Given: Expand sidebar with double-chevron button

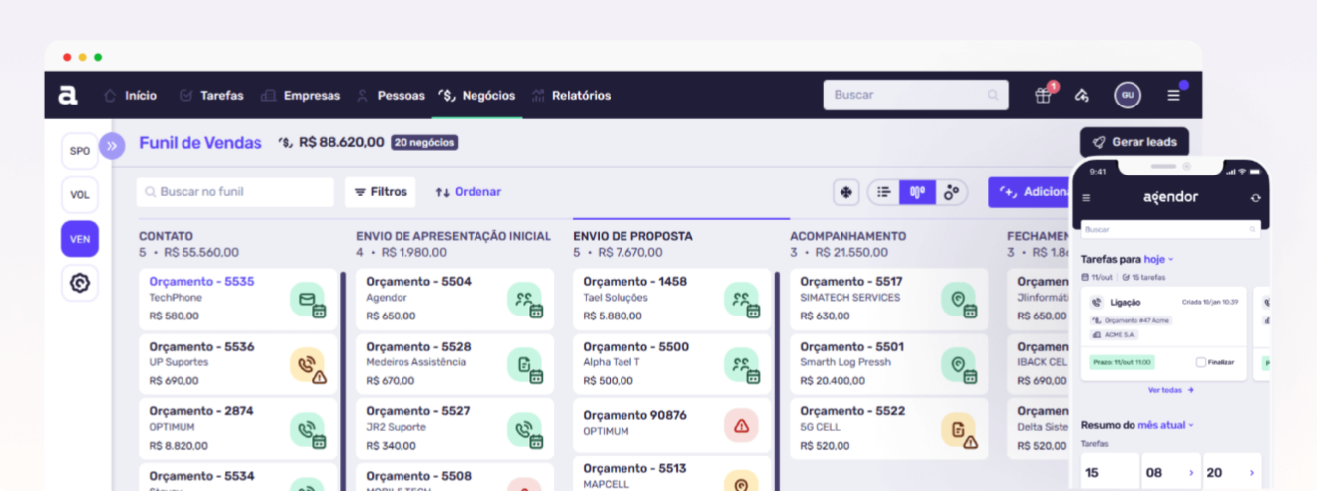Looking at the screenshot, I should pyautogui.click(x=111, y=146).
